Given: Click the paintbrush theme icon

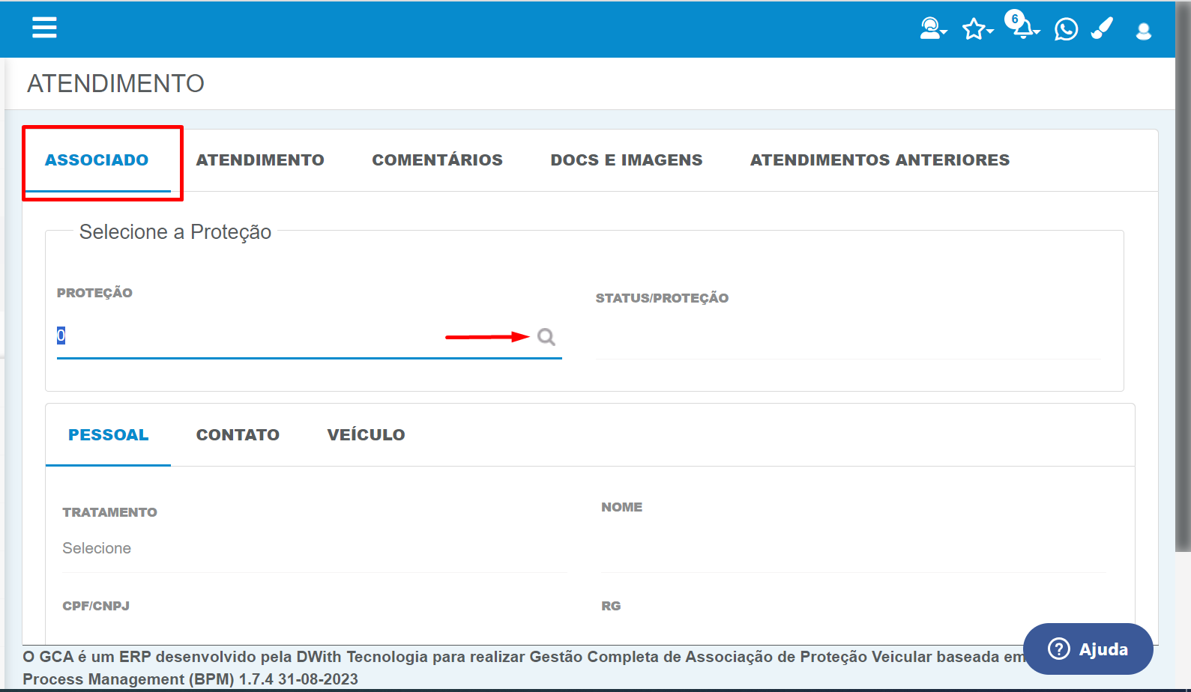Looking at the screenshot, I should [x=1102, y=28].
